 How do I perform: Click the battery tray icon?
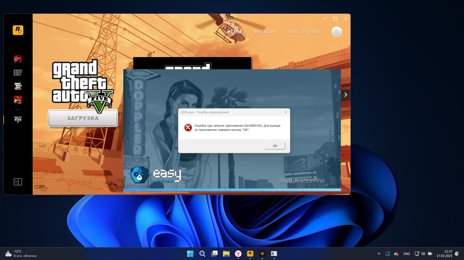pyautogui.click(x=430, y=254)
